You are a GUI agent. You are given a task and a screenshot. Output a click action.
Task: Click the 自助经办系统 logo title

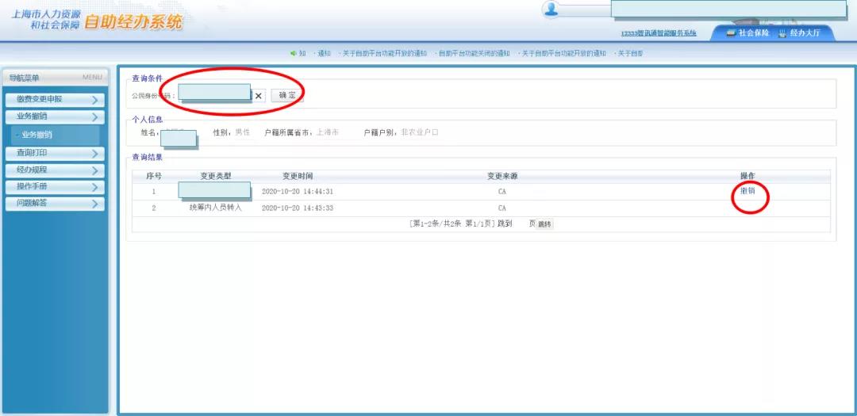coord(133,22)
